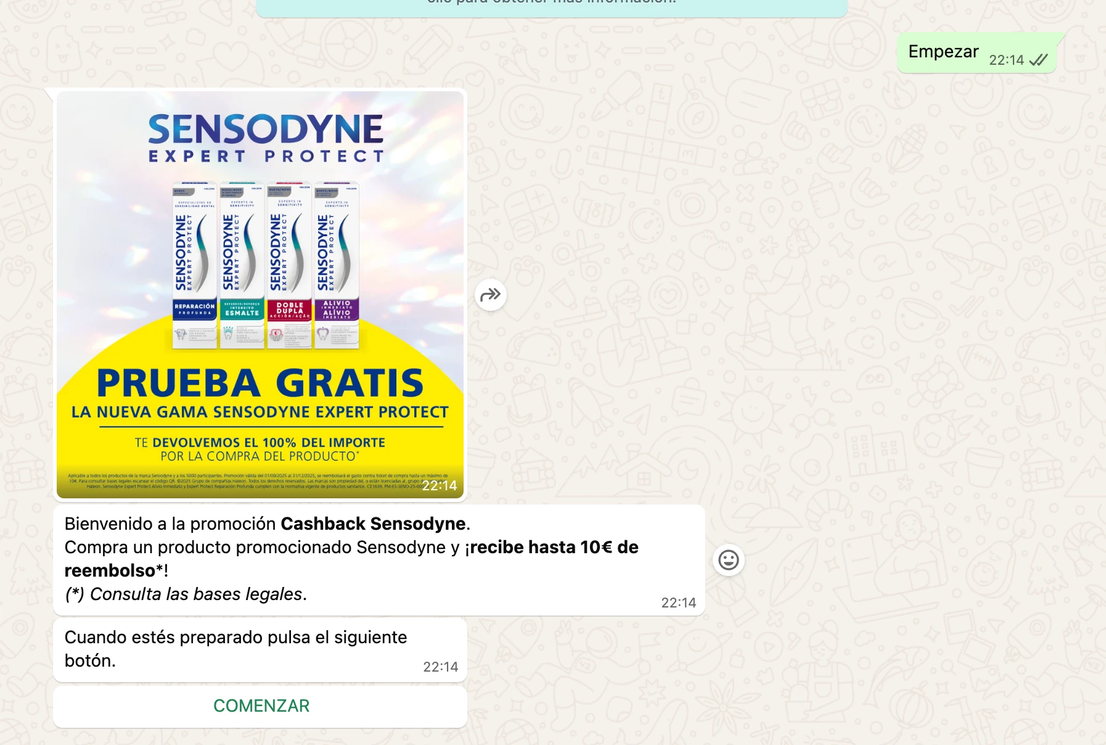Click the green 'Esmalte' toothpaste box
Viewport: 1106px width, 745px height.
tap(242, 265)
